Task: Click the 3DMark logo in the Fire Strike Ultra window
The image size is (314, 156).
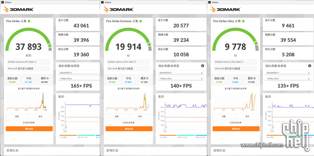Action: [225, 9]
